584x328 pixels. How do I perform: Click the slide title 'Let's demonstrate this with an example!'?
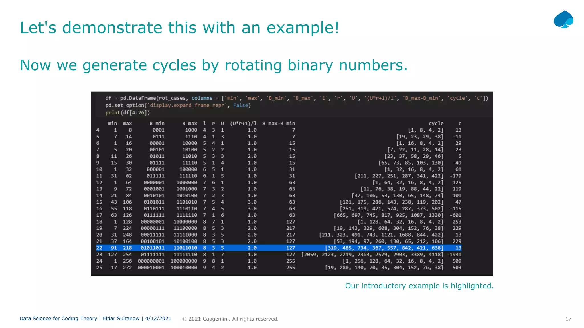(179, 28)
